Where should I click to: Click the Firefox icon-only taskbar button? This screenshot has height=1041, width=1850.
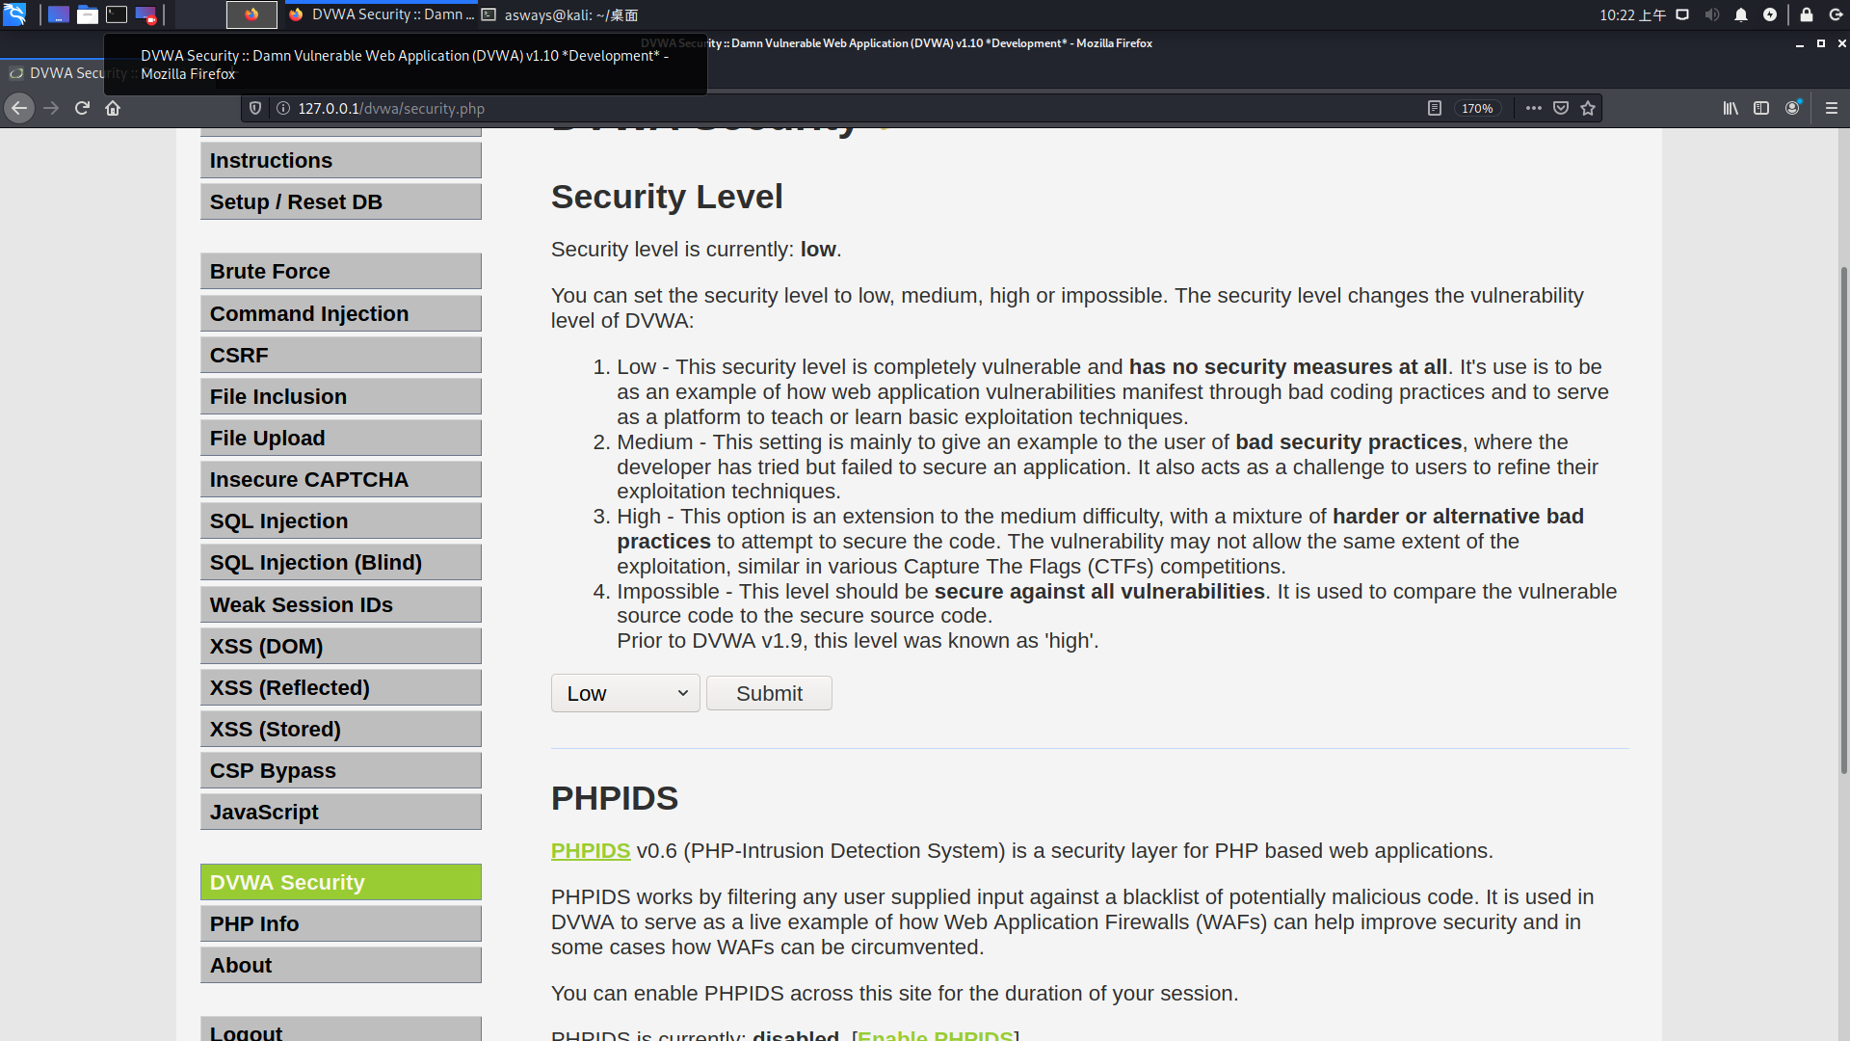251,14
